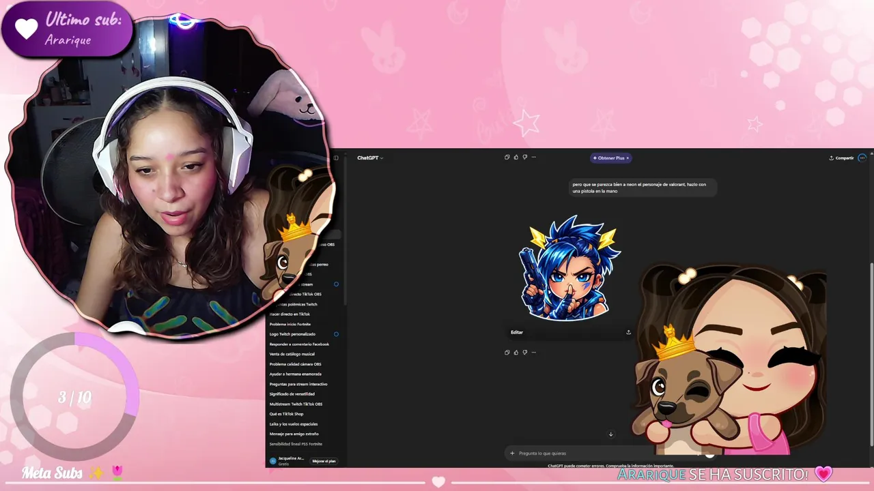Open the ChatGPT model selector dropdown
The image size is (874, 491).
(370, 158)
